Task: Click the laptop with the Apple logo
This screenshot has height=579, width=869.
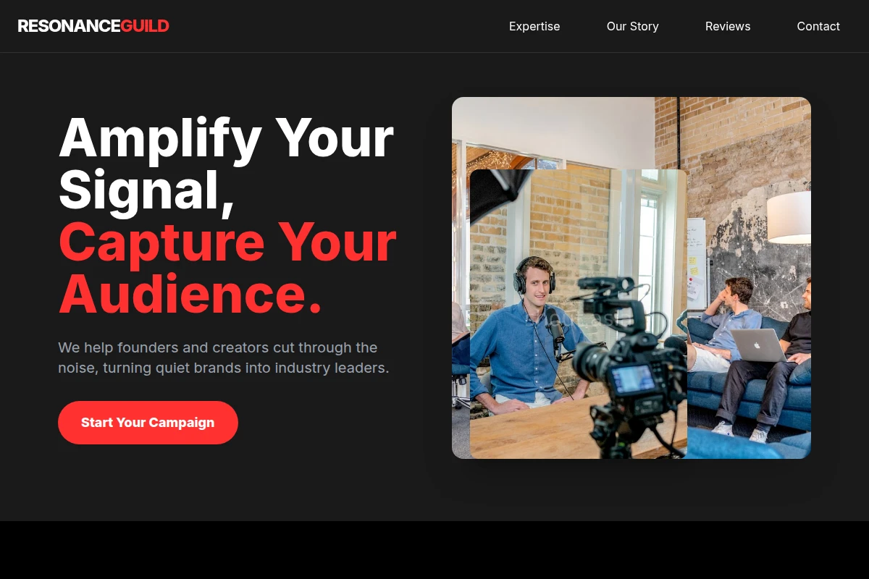Action: pos(758,345)
